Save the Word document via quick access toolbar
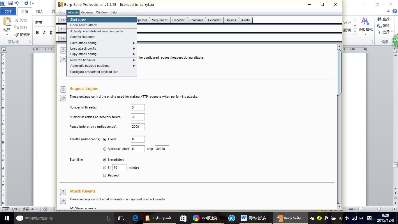The height and width of the screenshot is (224, 398). 10,3
